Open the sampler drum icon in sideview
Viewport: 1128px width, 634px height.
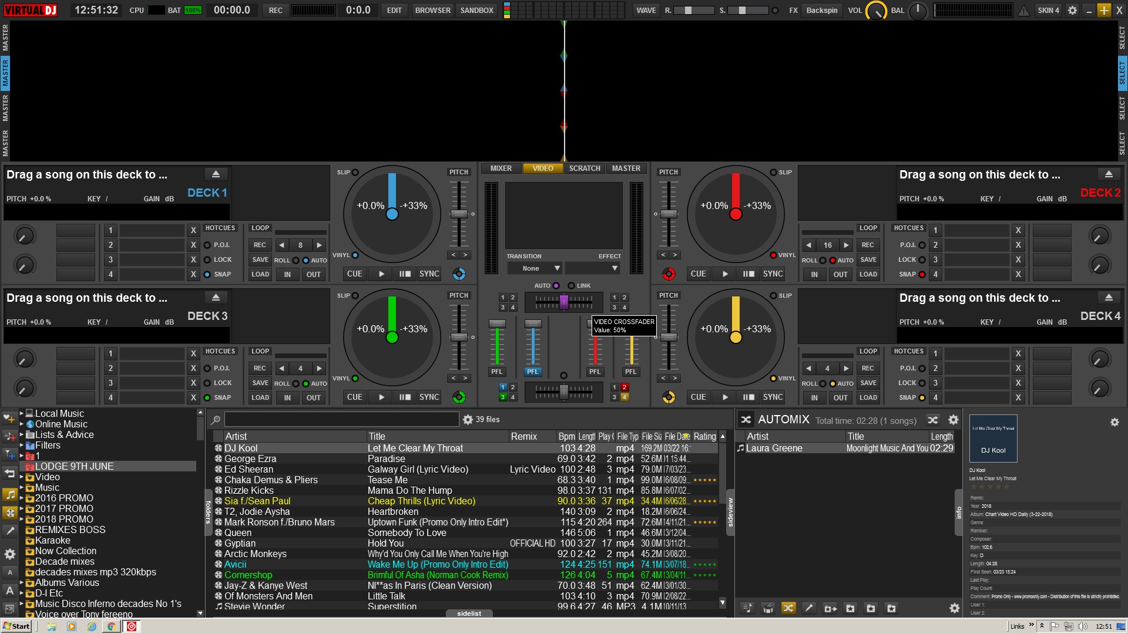pos(768,608)
